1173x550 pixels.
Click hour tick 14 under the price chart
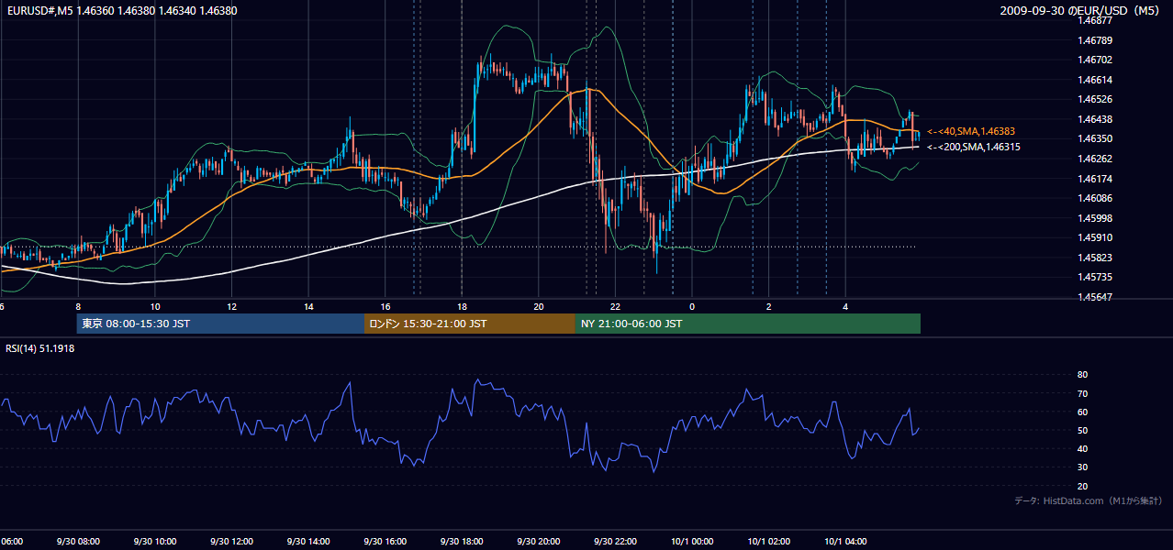pos(308,306)
